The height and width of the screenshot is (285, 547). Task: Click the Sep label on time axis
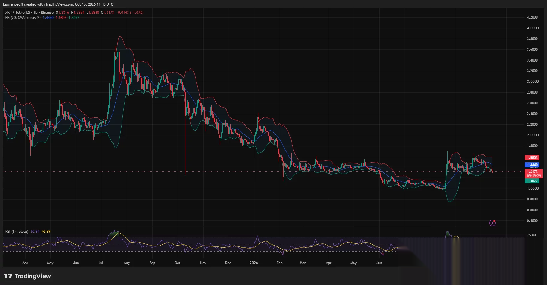tap(152, 263)
